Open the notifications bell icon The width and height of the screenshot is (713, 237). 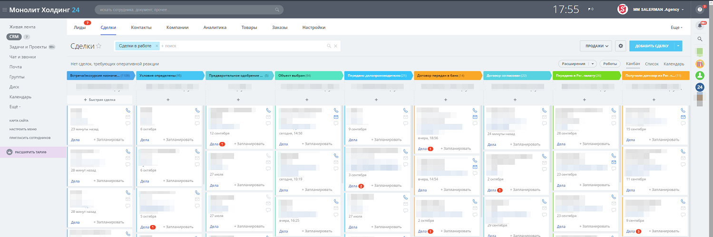700,26
